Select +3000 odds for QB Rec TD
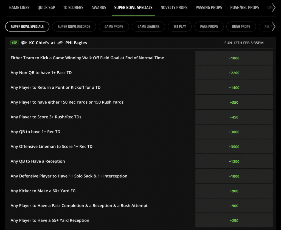This screenshot has height=230, width=281. click(x=234, y=132)
